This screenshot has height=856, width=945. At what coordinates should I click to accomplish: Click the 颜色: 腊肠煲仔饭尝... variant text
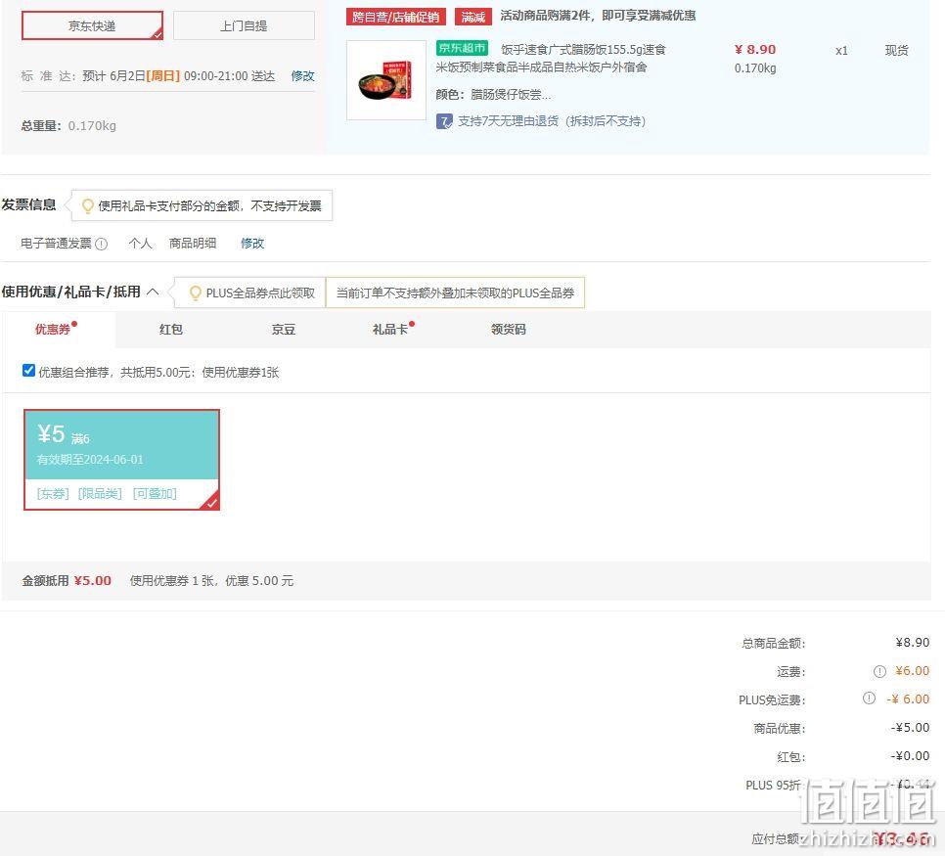pos(493,95)
